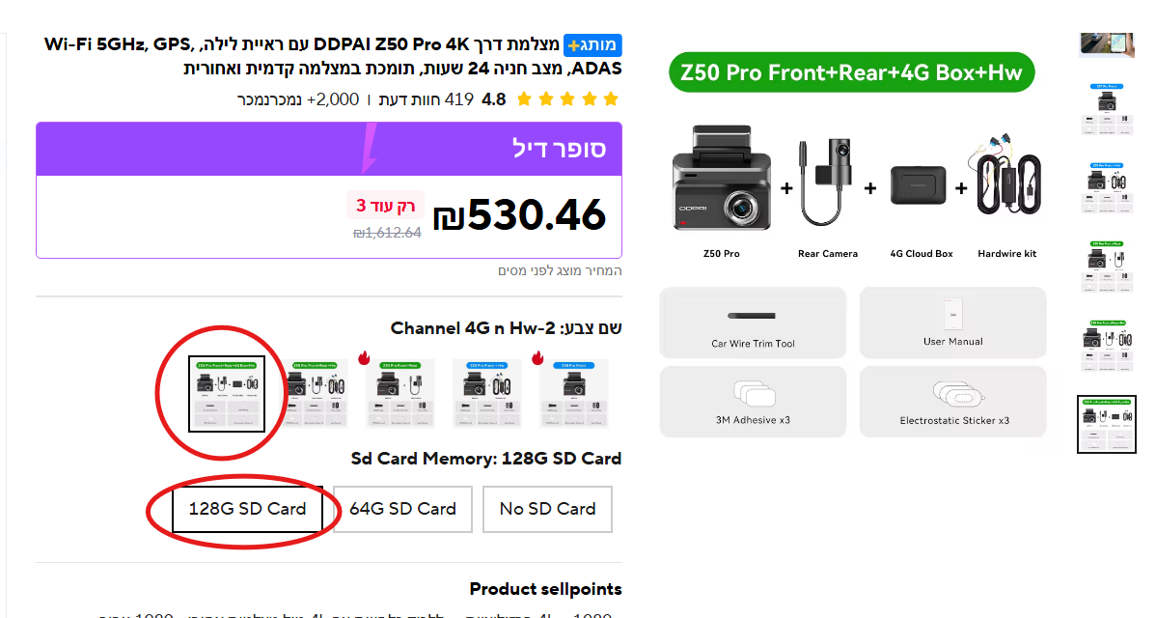This screenshot has height=618, width=1156.
Task: Click the blue brand plus badge
Action: pyautogui.click(x=592, y=45)
